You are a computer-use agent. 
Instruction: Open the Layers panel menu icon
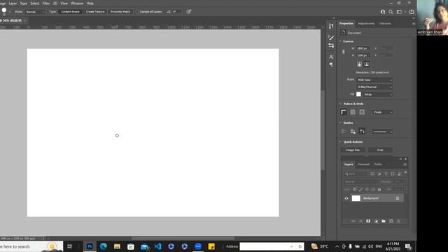pos(405,164)
